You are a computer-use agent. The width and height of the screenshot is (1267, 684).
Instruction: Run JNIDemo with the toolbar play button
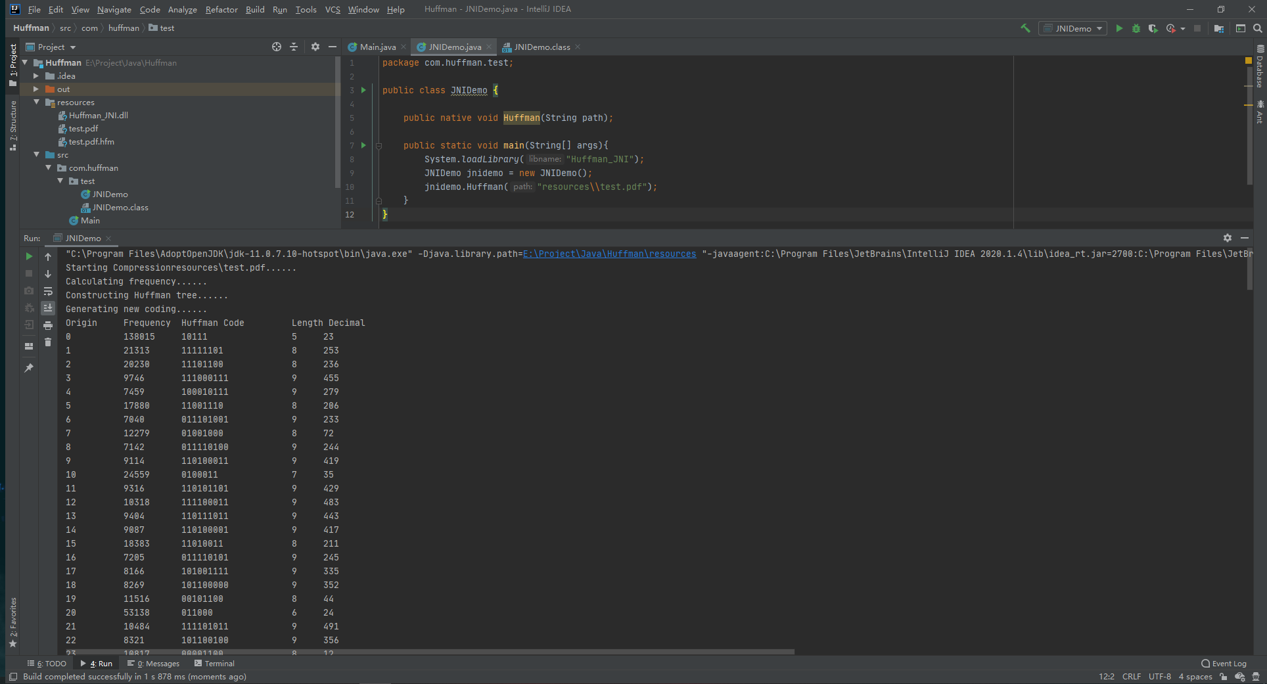point(1119,28)
